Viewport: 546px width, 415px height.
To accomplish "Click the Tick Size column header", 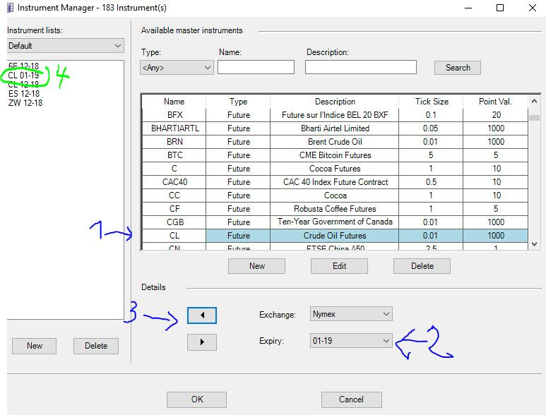I will 431,102.
